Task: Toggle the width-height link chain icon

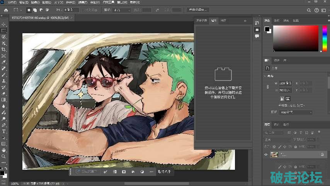Action: [267, 87]
